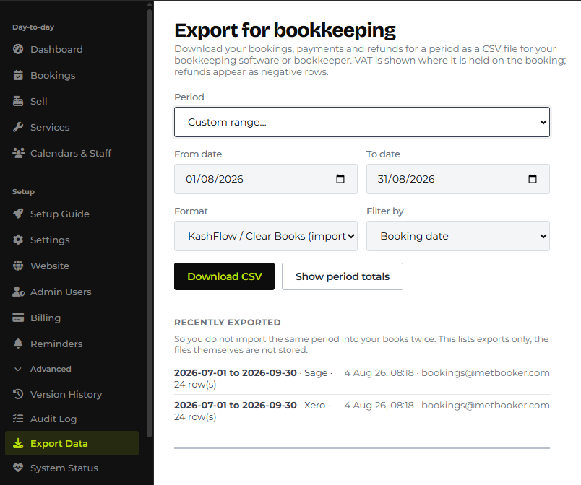Collapse the Advanced section chevron
The height and width of the screenshot is (485, 581).
[x=17, y=369]
